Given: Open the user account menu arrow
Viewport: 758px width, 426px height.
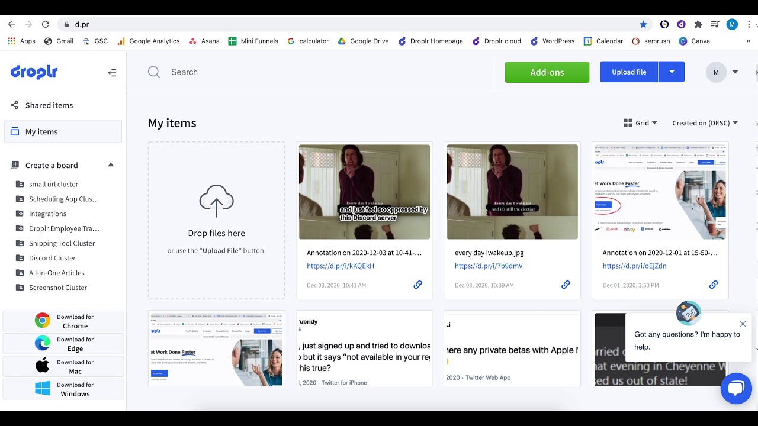Looking at the screenshot, I should pos(735,72).
